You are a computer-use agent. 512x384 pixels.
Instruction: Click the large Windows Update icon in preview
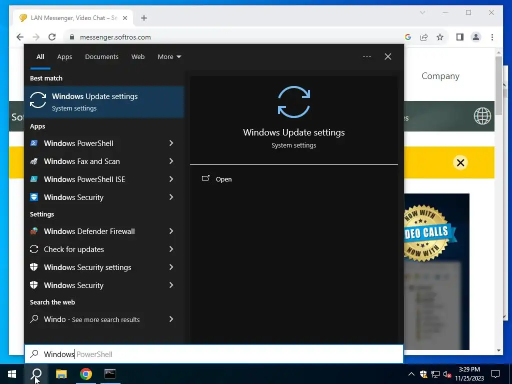pyautogui.click(x=294, y=102)
